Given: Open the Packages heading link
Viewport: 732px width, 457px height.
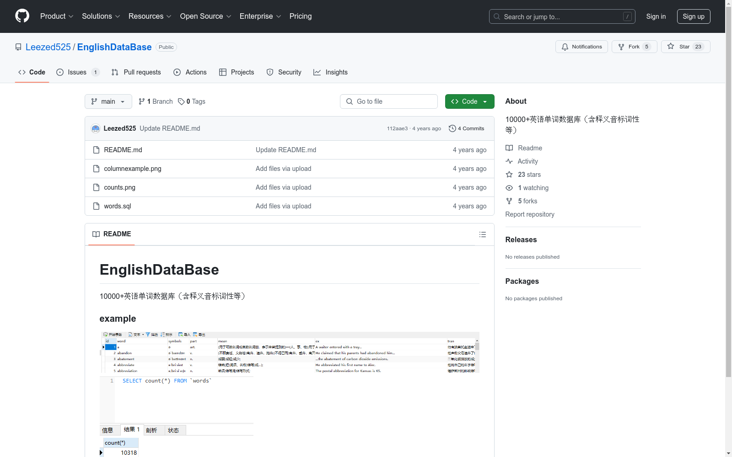Looking at the screenshot, I should tap(522, 281).
